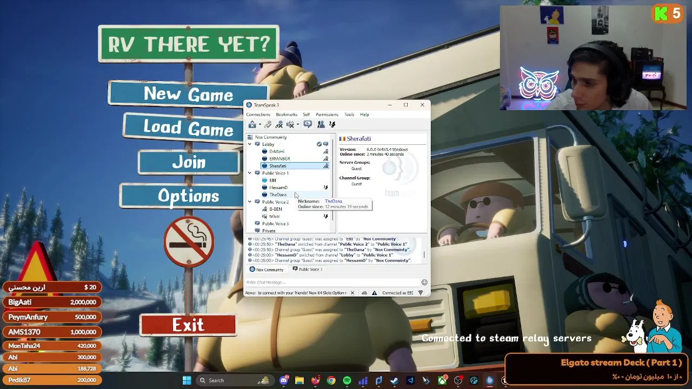The width and height of the screenshot is (692, 389).
Task: Click New Game on the game menu
Action: pos(188,94)
